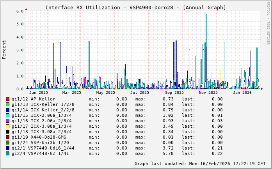Click the gi1/19 X440-Do28-GMS legend label
Screen dimensions: 272x169
coord(39,137)
